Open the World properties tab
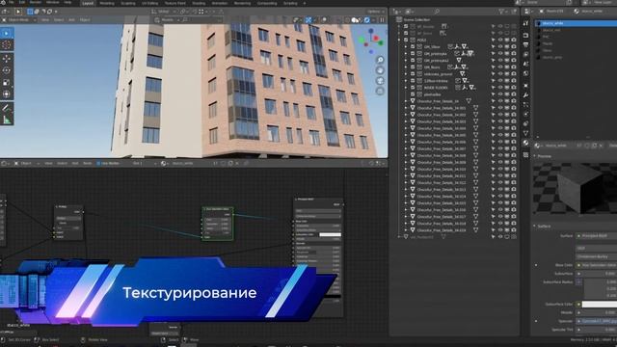Screen dimensions: 617x347 coord(526,73)
